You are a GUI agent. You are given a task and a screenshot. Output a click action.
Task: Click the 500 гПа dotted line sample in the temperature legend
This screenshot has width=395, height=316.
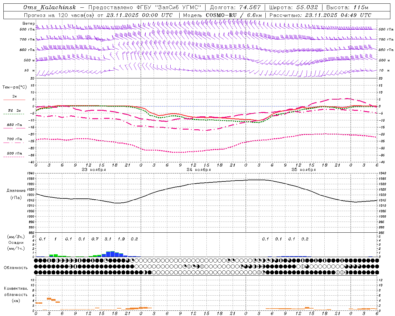point(14,157)
